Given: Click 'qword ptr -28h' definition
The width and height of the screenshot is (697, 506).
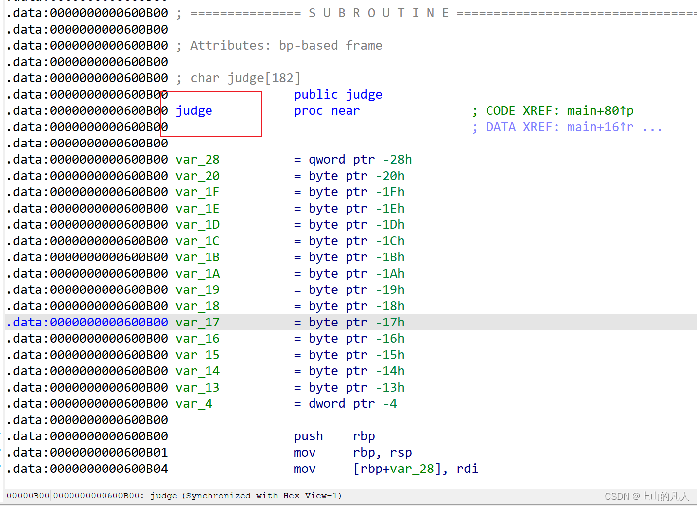Looking at the screenshot, I should [x=360, y=160].
